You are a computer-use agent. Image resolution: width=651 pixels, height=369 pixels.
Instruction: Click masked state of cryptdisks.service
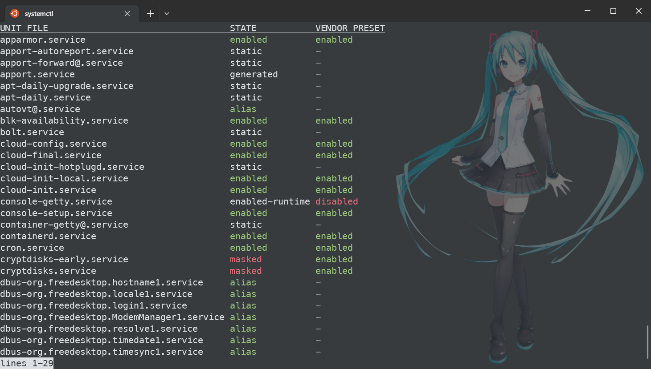point(246,271)
